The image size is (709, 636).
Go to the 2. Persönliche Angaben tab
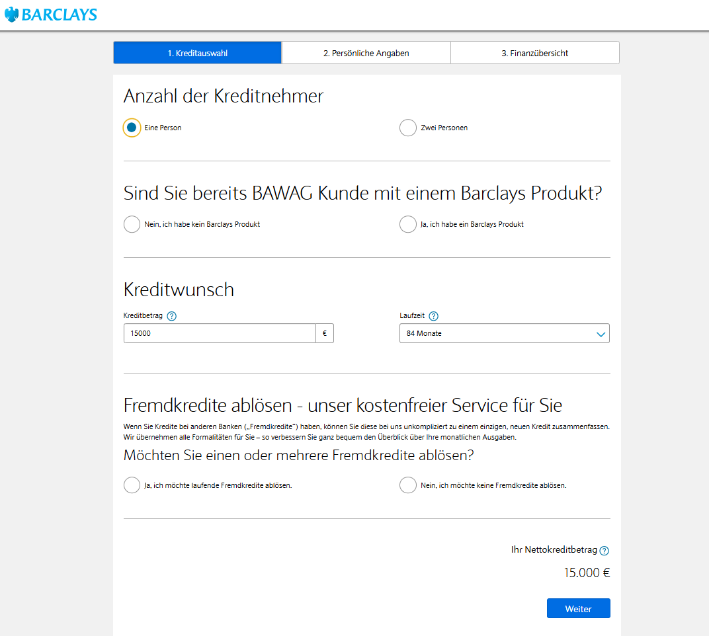[x=366, y=53]
